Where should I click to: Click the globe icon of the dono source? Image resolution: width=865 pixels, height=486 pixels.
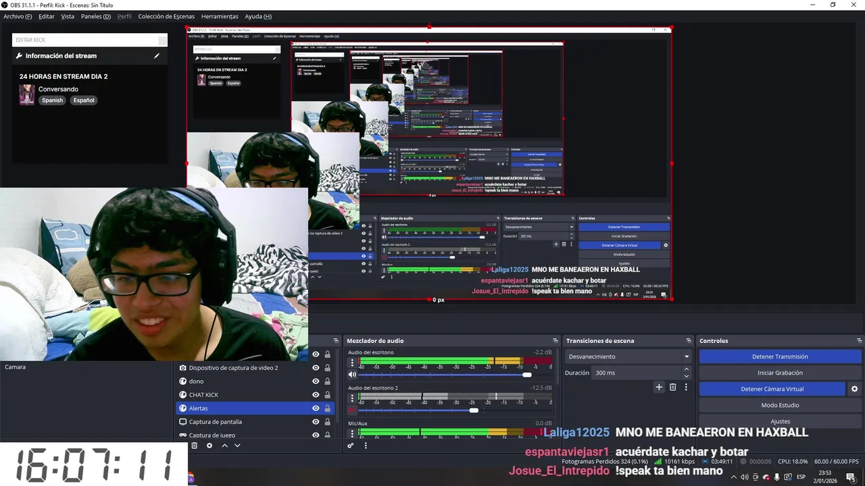pos(182,381)
